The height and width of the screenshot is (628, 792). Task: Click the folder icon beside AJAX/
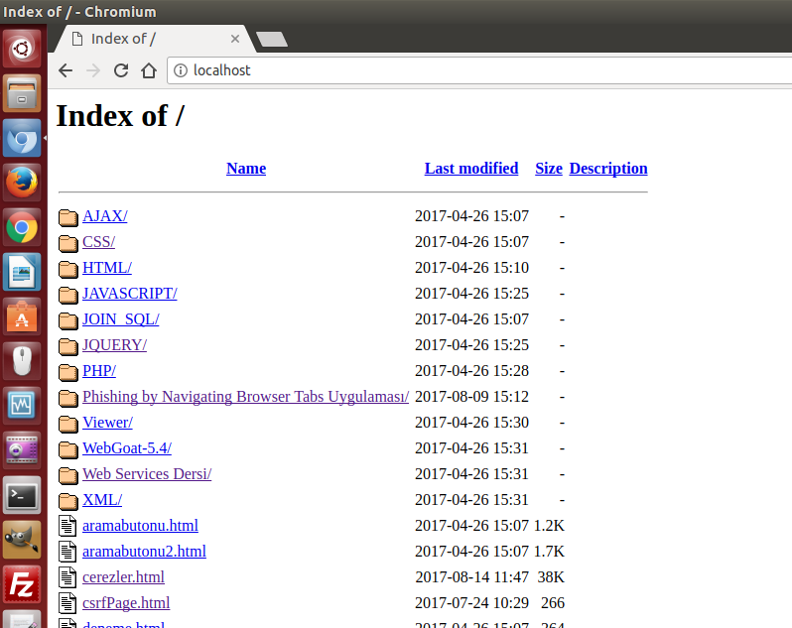(x=67, y=217)
